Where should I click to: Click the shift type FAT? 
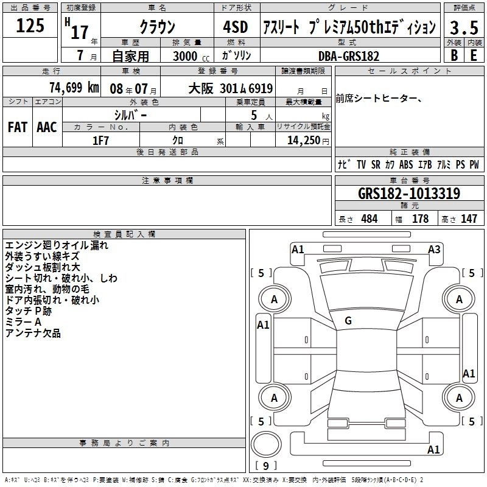[x=18, y=127]
